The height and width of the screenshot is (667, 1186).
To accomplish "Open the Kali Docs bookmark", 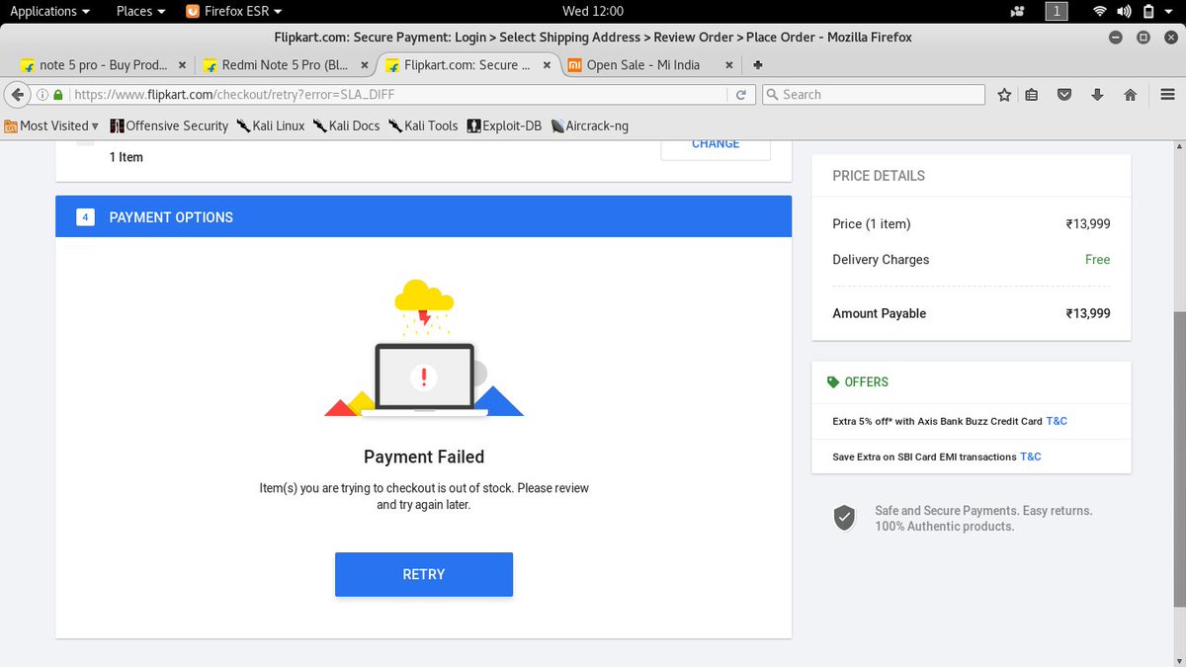I will [x=347, y=125].
